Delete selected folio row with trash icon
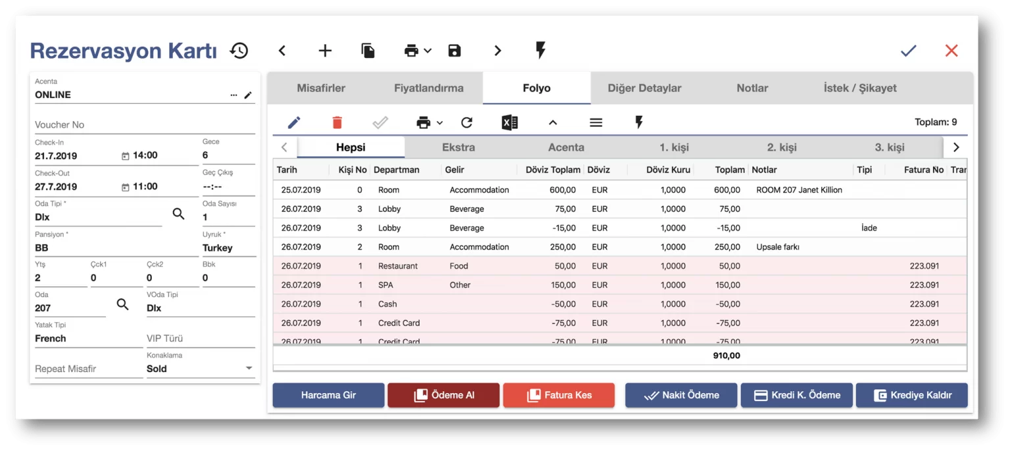Screen dimensions: 1010x451 (x=337, y=122)
